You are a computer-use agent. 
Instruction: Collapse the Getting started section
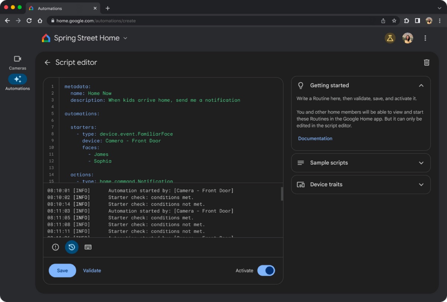point(421,85)
